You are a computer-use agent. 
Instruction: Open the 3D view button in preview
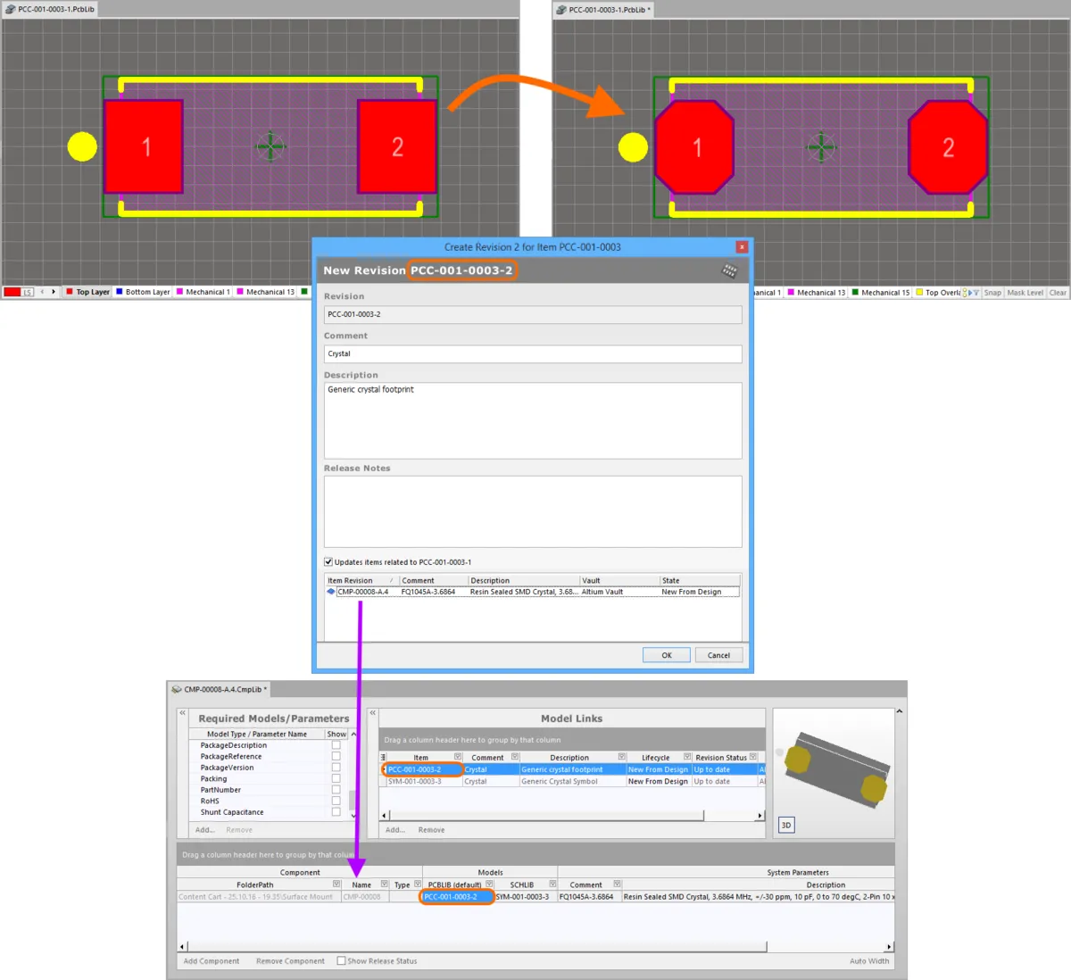tap(786, 825)
